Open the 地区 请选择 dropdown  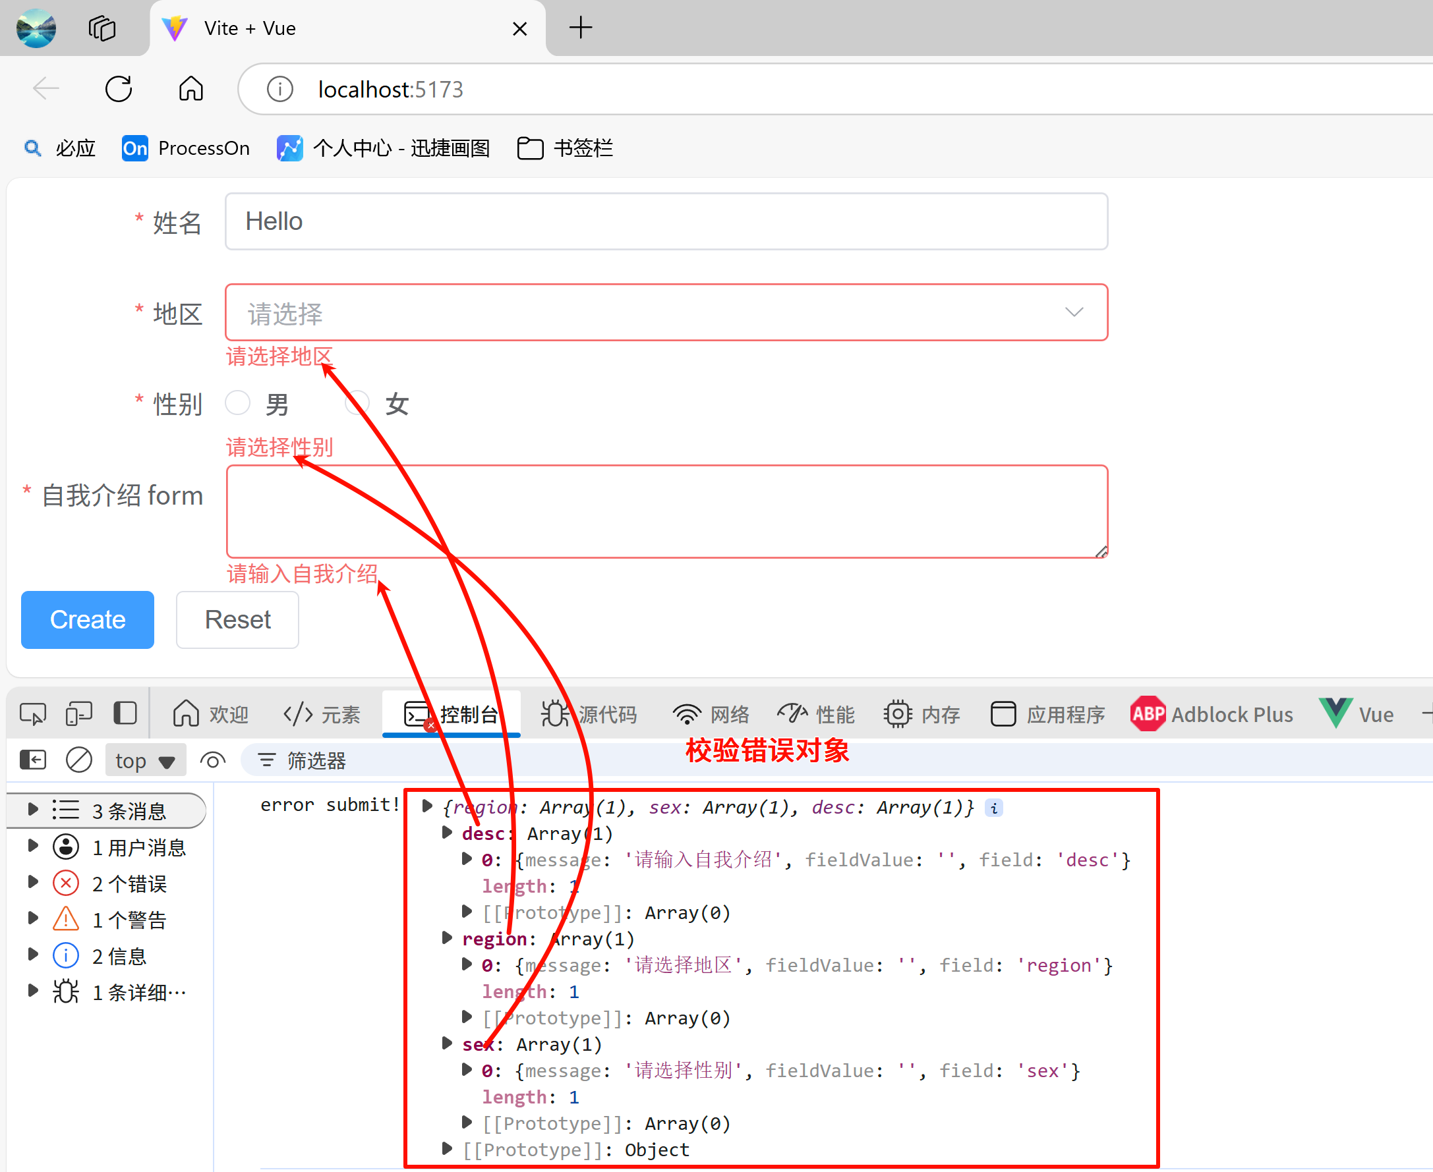point(666,312)
